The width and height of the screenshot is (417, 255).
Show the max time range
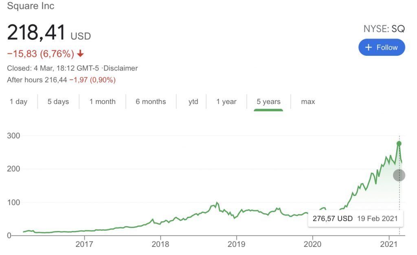pyautogui.click(x=308, y=102)
